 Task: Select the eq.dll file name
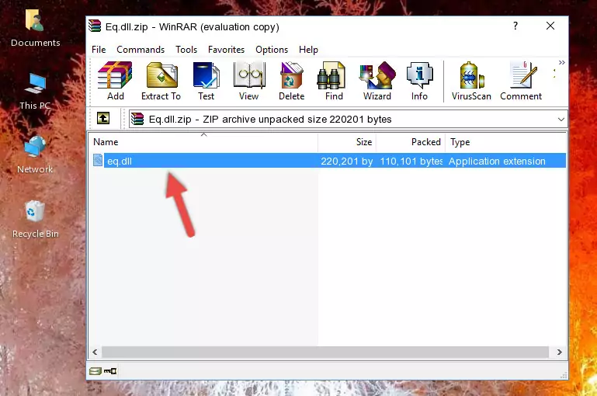pos(120,161)
